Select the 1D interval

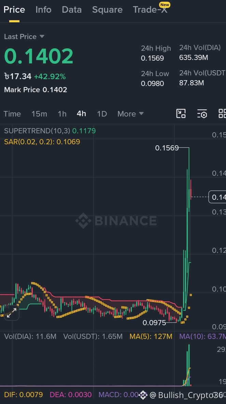(102, 114)
